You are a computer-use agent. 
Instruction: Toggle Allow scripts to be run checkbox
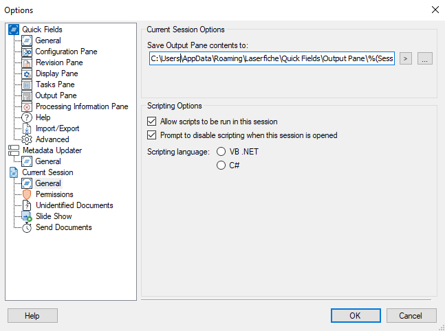(151, 122)
